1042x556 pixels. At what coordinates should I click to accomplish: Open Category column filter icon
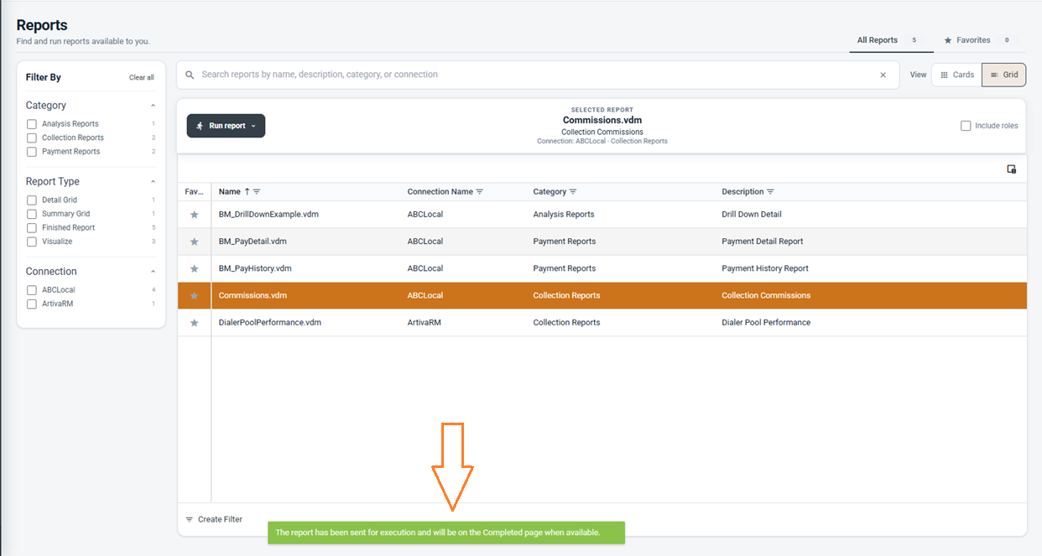pos(573,192)
